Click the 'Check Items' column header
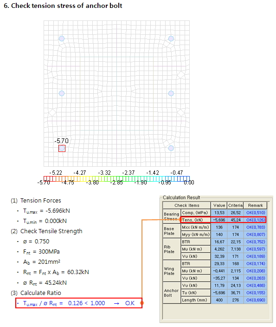The width and height of the screenshot is (276, 327). [186, 205]
